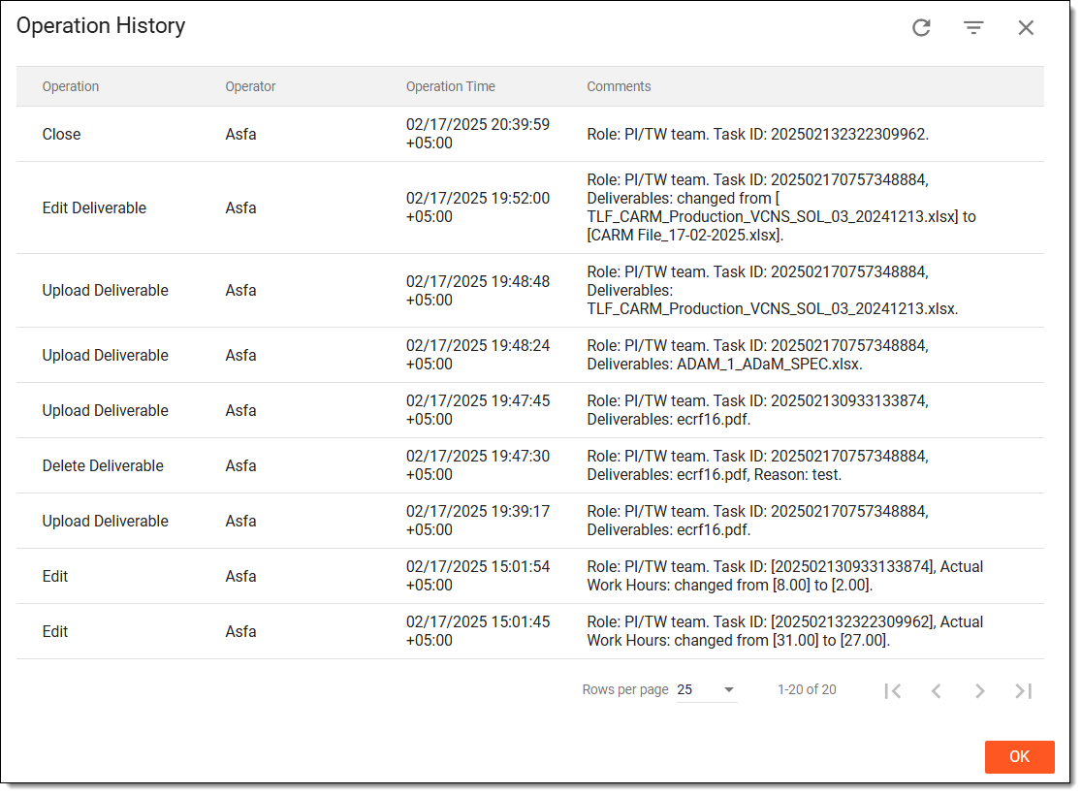Select Asfa operator in the Close row
Screen dimensions: 1082x795
pyautogui.click(x=240, y=134)
